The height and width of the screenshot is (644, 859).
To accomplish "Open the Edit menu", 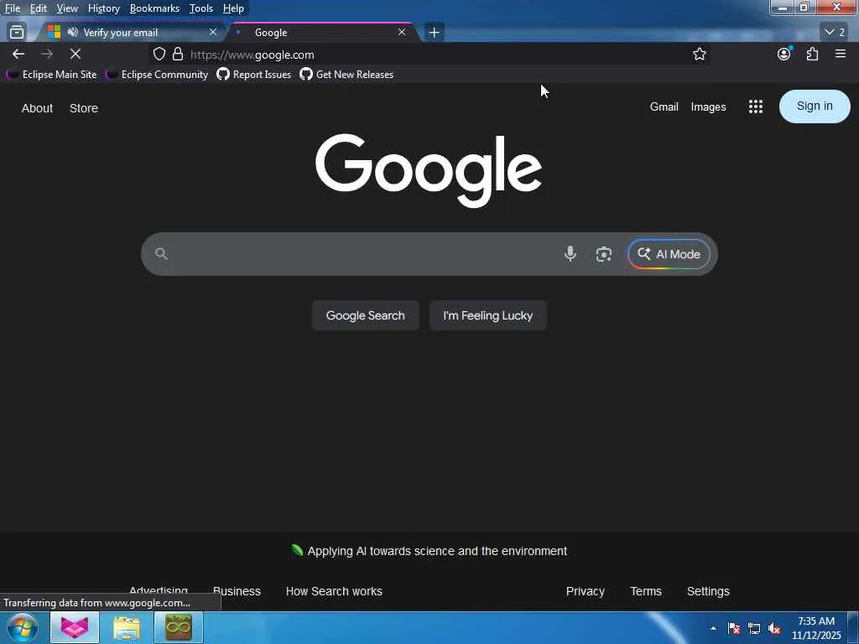I will coord(39,8).
